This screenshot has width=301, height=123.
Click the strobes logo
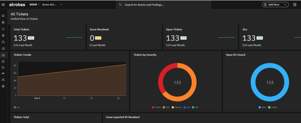(x=18, y=5)
